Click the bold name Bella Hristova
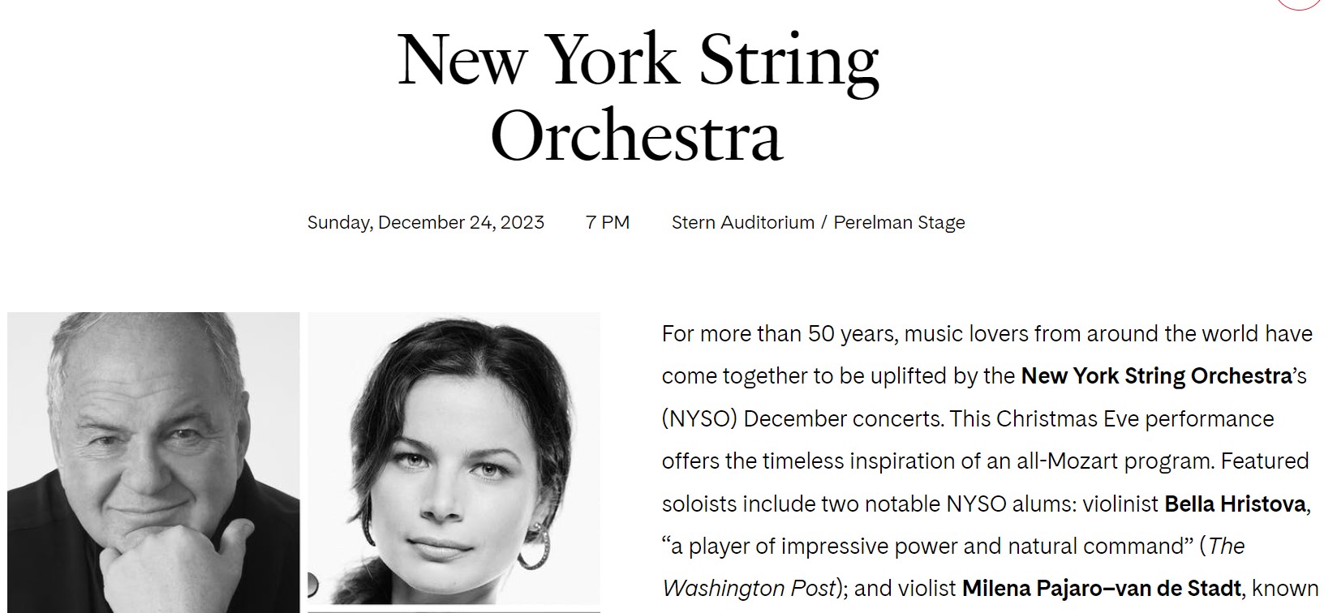Image resolution: width=1337 pixels, height=613 pixels. pos(1235,504)
